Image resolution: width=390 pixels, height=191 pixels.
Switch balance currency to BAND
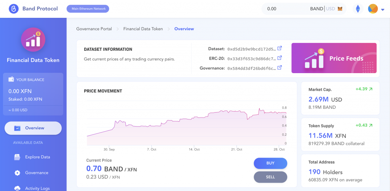(x=316, y=9)
